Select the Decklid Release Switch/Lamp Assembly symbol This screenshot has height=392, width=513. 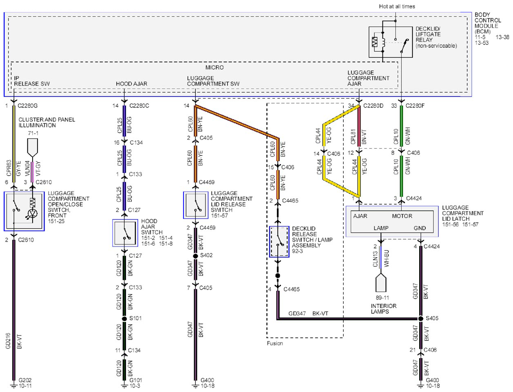coord(279,242)
